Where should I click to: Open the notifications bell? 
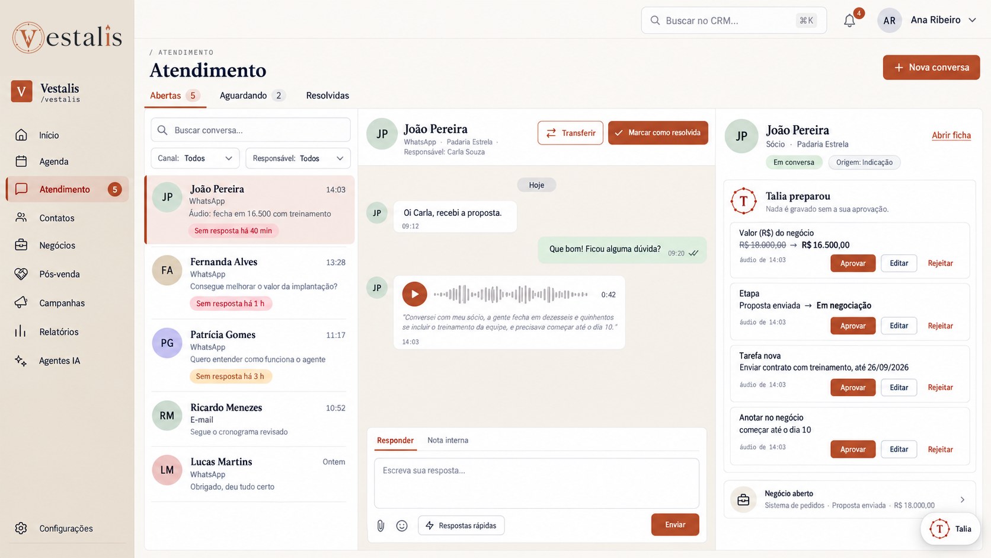coord(849,21)
